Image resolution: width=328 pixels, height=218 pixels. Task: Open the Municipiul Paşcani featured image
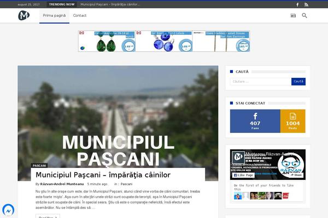point(118,117)
